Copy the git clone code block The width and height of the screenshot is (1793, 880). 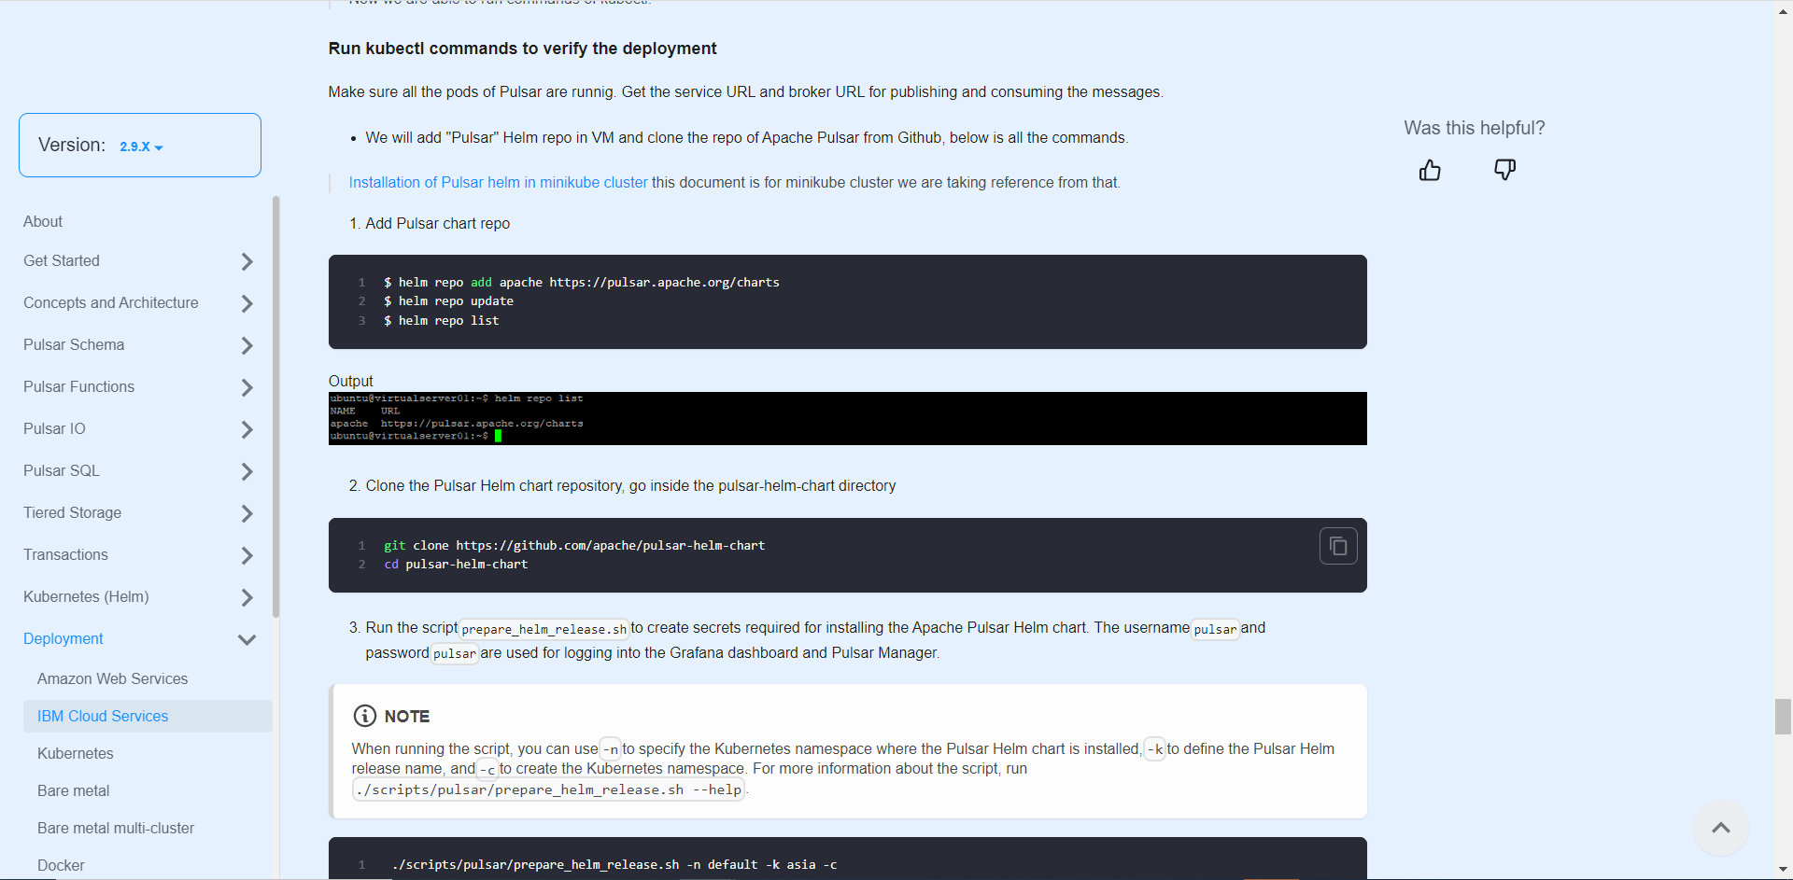(1338, 546)
